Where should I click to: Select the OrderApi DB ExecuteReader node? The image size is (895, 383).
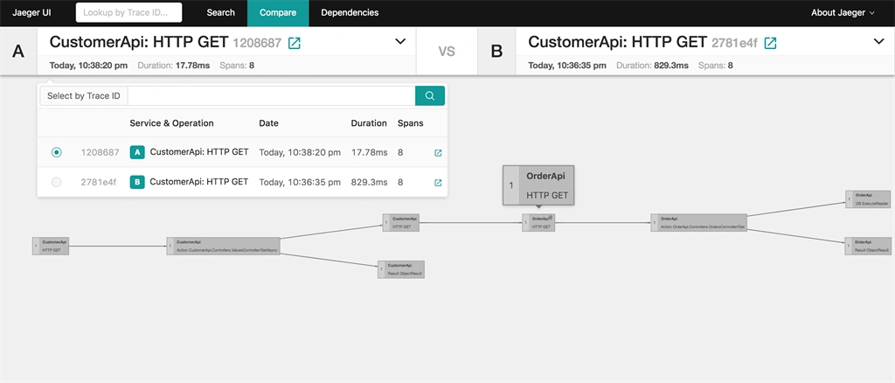868,199
